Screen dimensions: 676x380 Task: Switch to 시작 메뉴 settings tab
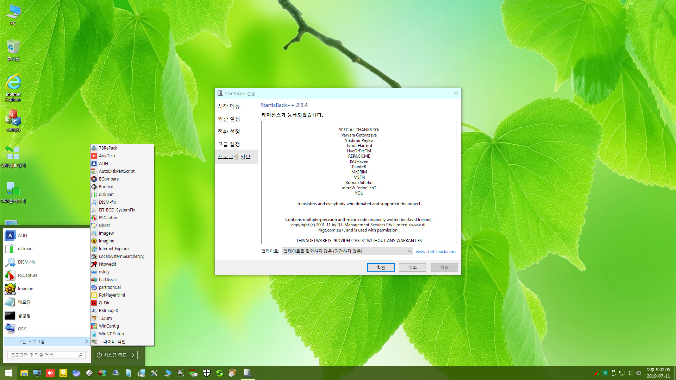[237, 106]
